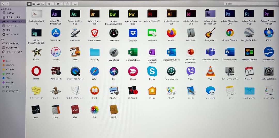Click the Share toolbar button
Image resolution: width=279 pixels, height=138 pixels.
[x=67, y=4]
